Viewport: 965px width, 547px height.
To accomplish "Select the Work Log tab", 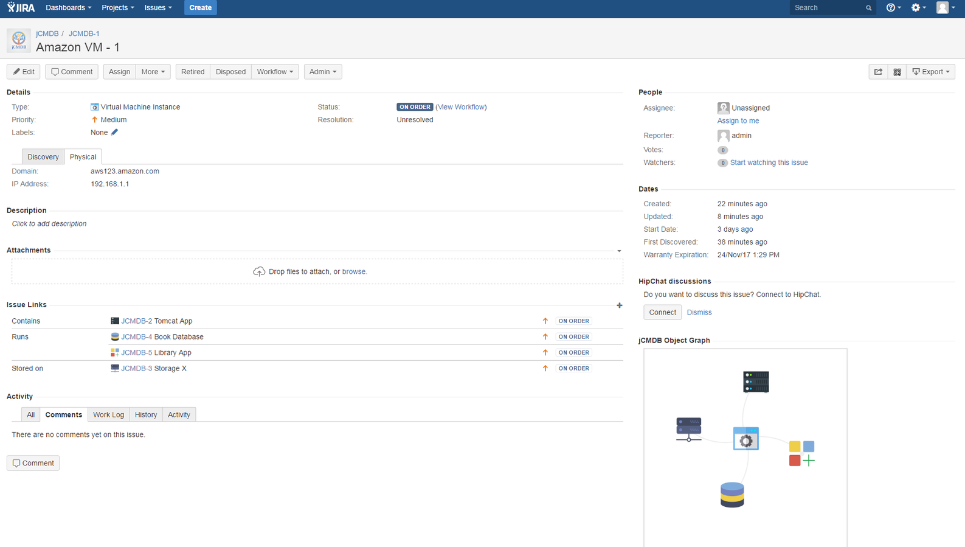I will coord(108,415).
